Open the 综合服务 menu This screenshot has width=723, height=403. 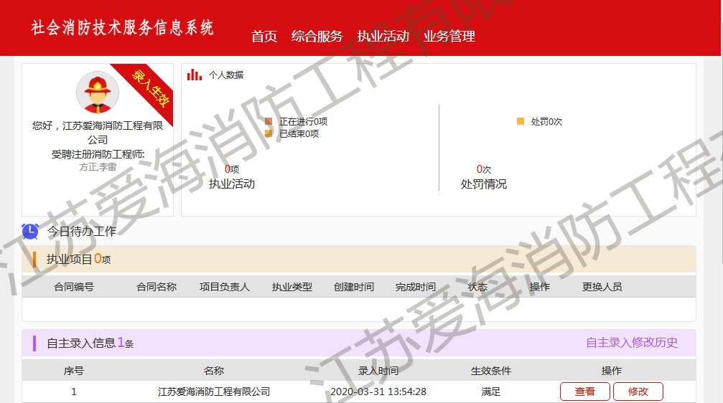[x=317, y=37]
